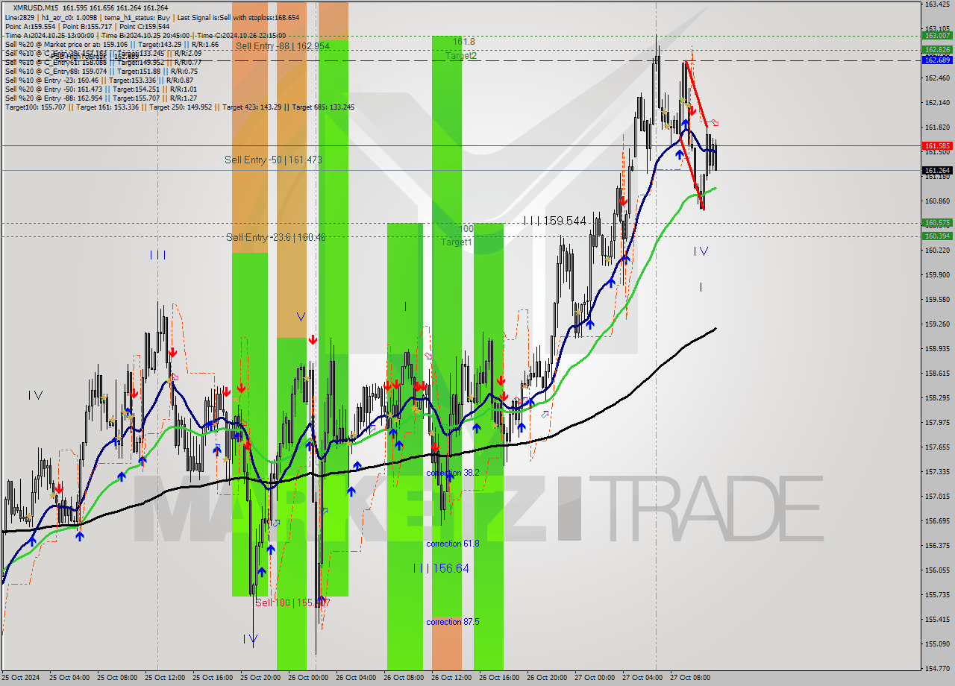Click the 156.055 price axis value

click(936, 570)
